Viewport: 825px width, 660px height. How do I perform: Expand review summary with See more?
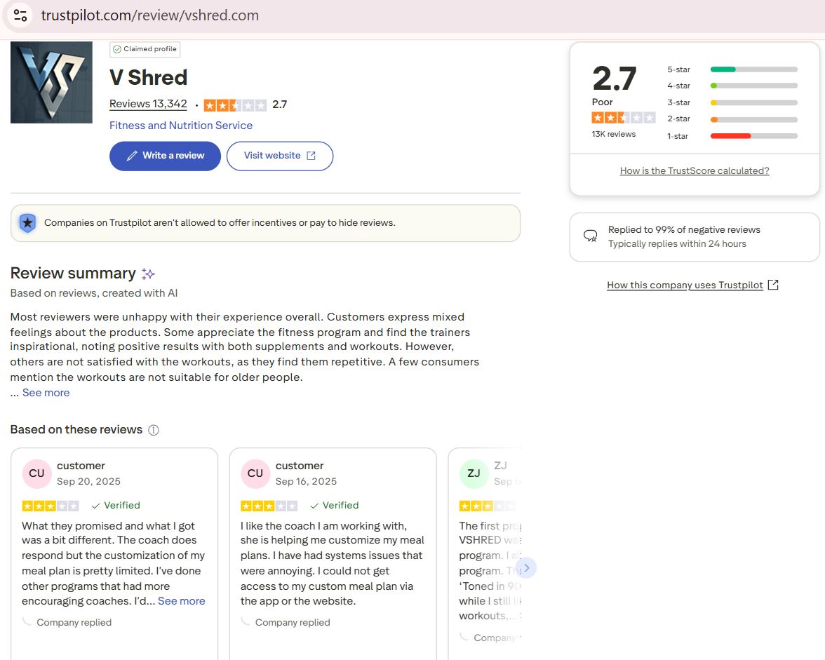pyautogui.click(x=46, y=393)
